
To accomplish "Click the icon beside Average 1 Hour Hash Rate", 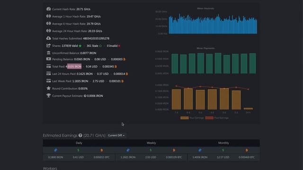I will (48, 16).
